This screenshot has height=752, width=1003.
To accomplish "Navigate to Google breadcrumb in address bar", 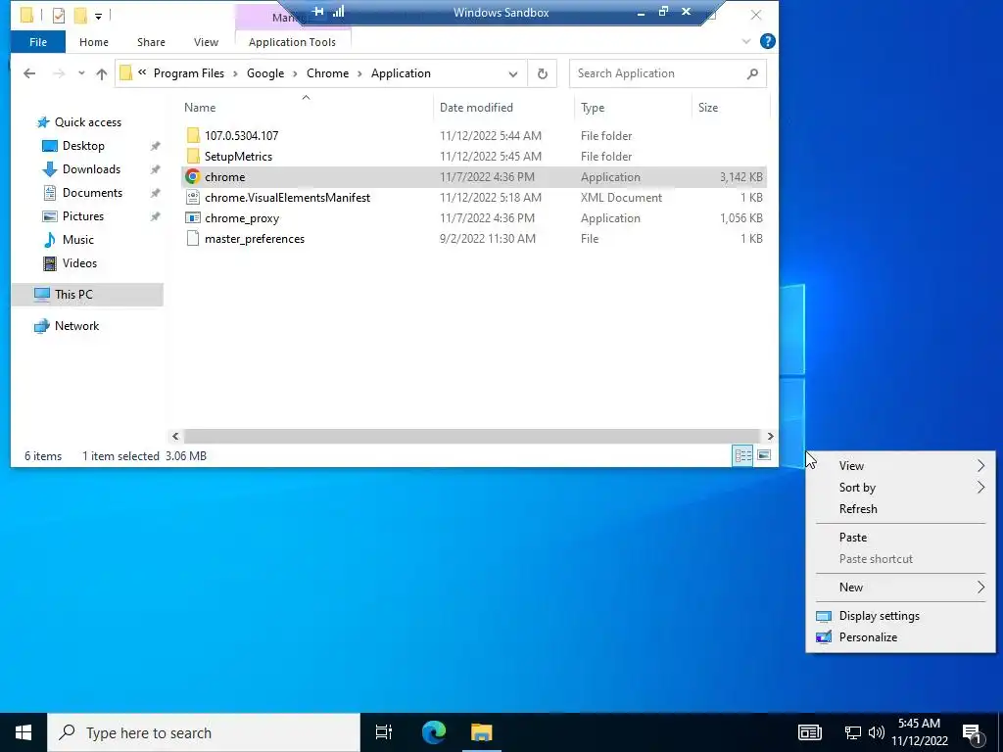I will pyautogui.click(x=265, y=73).
